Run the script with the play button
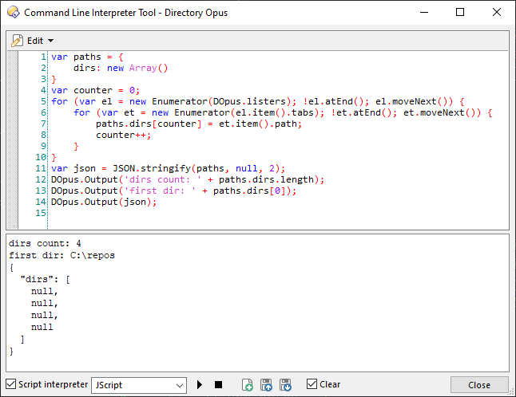The width and height of the screenshot is (516, 397). (x=200, y=385)
